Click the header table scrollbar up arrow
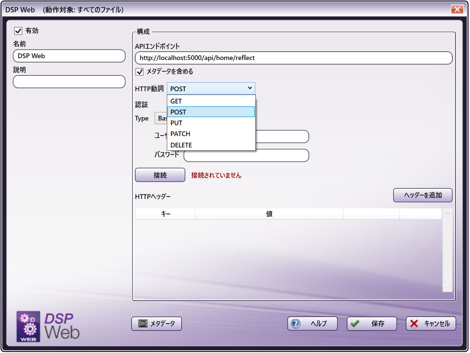Screen dimensions: 470x353 (x=448, y=214)
